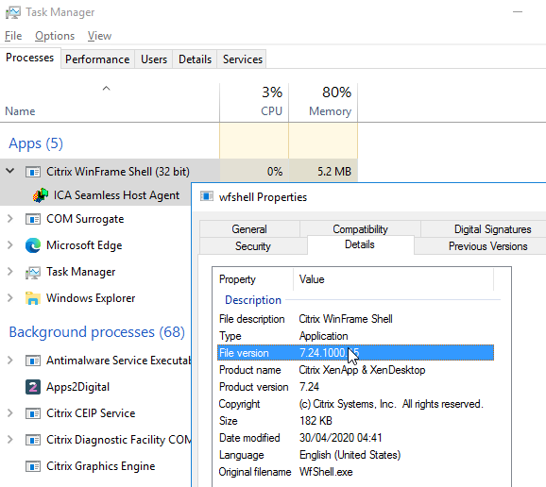Open the Compatibility tab in Properties
Screen dimensions: 546x487
coord(361,229)
